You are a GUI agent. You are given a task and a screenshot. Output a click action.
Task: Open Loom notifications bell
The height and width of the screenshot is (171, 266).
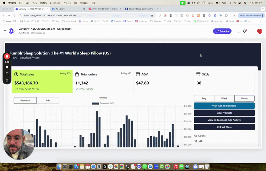(x=244, y=31)
